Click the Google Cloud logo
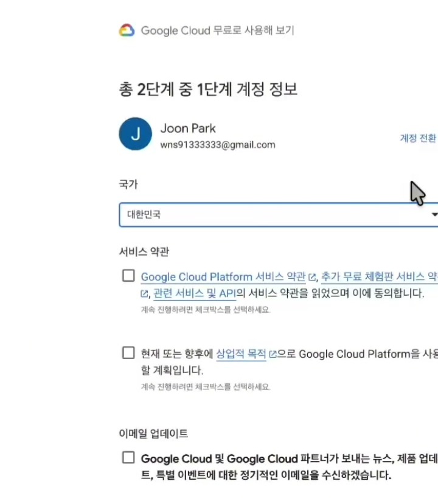438x498 pixels. [127, 30]
